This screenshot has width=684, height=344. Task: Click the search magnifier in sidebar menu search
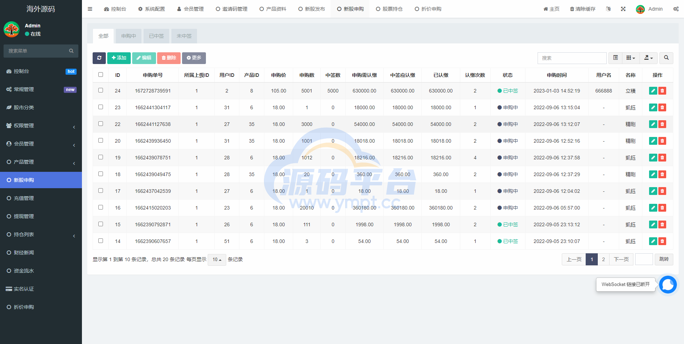(71, 51)
